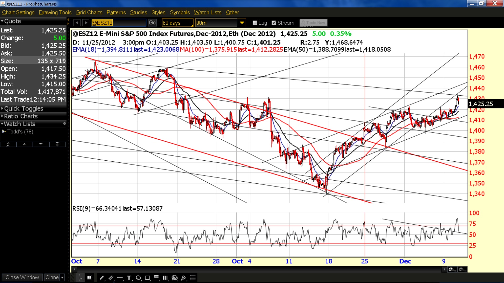Open the Drawing Tools menu
This screenshot has width=504, height=283.
click(55, 12)
